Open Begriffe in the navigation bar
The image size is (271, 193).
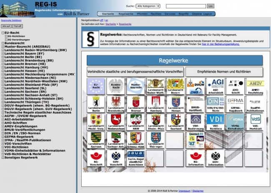coord(183,14)
